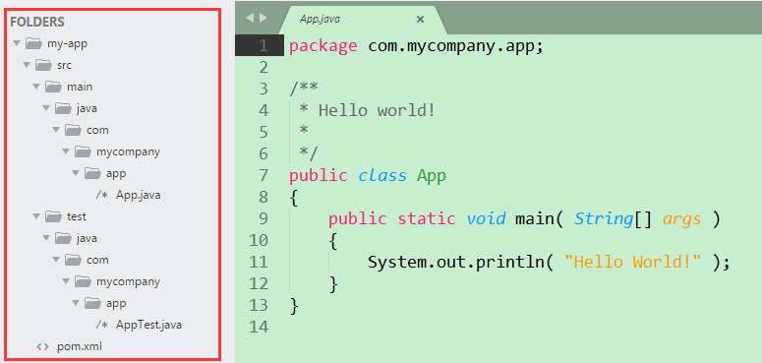Collapse mycompany arrow above App.java
This screenshot has height=363, width=762.
(66, 151)
